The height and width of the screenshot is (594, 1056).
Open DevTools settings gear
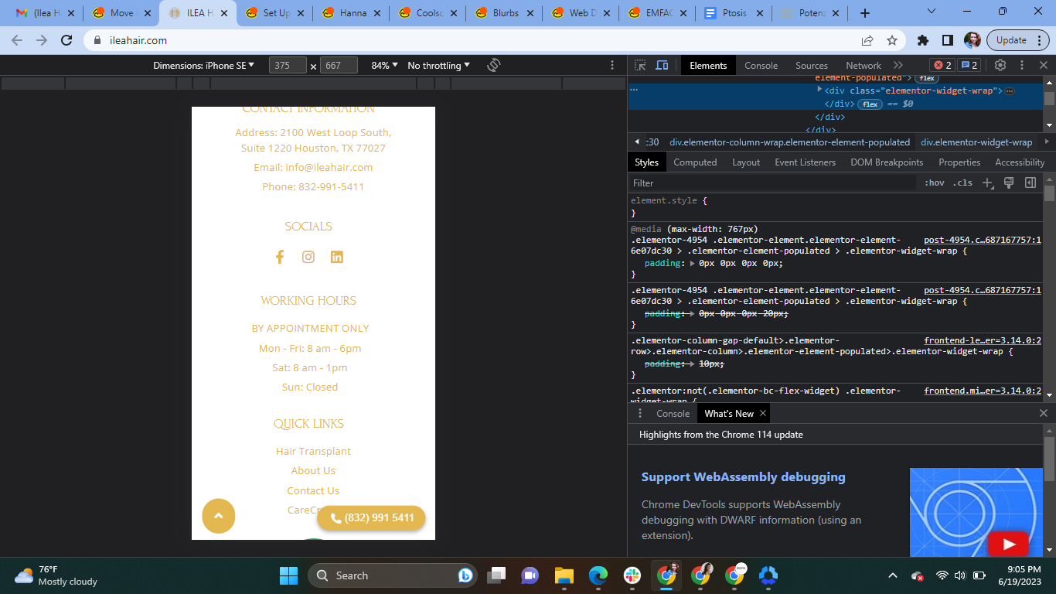point(1000,66)
